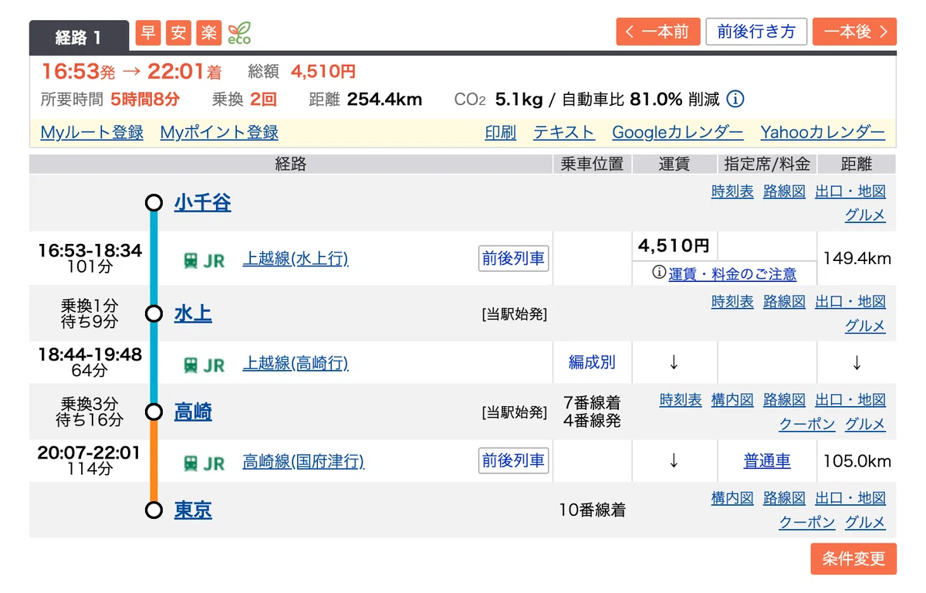The image size is (926, 593).
Task: Open the CO2 reduction info icon
Action: pos(736,99)
